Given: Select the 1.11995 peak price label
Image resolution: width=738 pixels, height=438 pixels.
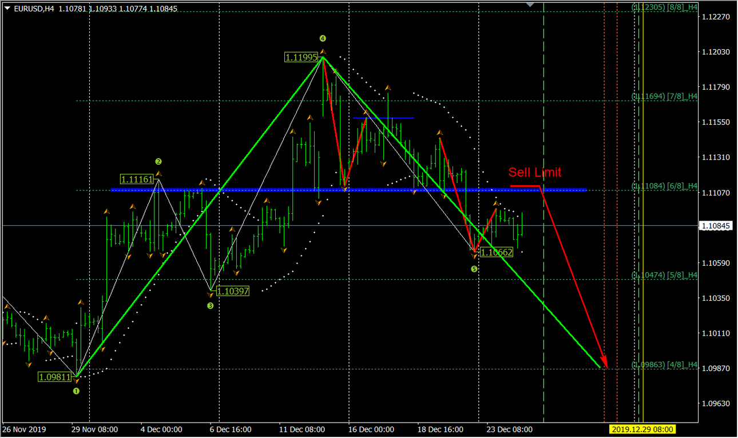Looking at the screenshot, I should pyautogui.click(x=301, y=57).
